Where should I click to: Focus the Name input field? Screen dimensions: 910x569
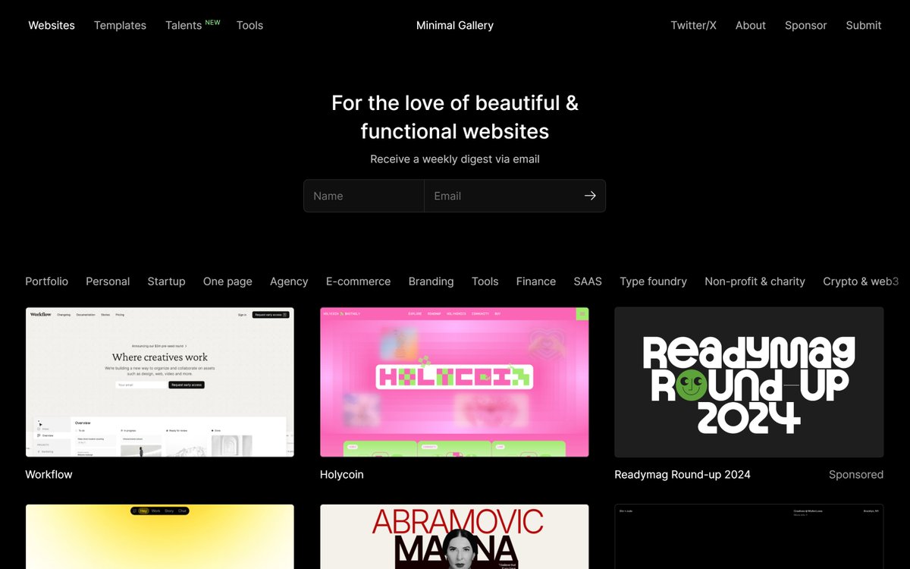[x=364, y=196]
